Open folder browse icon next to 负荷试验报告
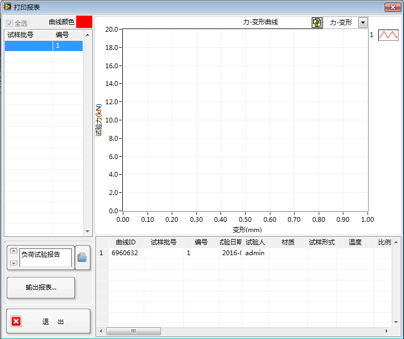404x339 pixels. point(82,257)
